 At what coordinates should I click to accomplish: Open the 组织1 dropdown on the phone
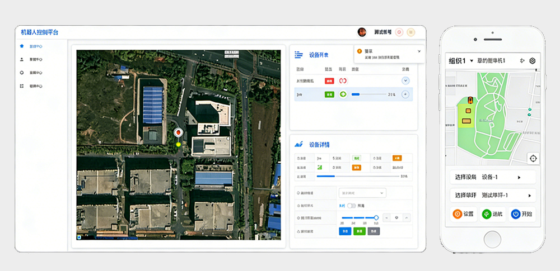(x=461, y=61)
